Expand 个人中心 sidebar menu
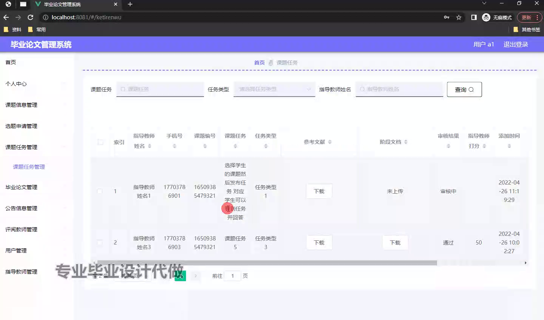544x320 pixels. click(x=37, y=84)
